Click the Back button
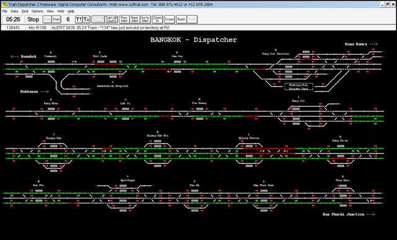Image resolution: width=397 pixels, height=240 pixels. click(181, 19)
